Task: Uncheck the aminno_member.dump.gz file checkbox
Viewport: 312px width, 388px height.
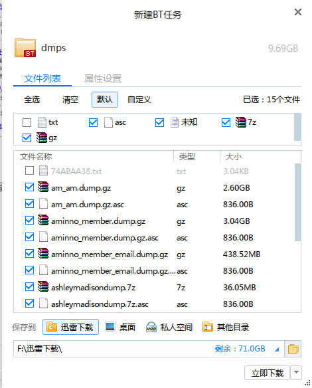Action: coord(29,220)
